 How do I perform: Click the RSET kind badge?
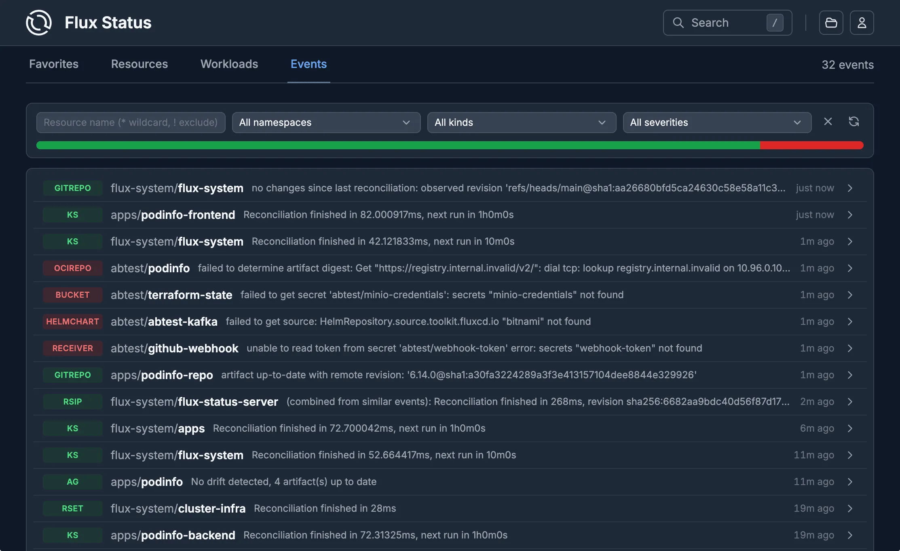(73, 509)
